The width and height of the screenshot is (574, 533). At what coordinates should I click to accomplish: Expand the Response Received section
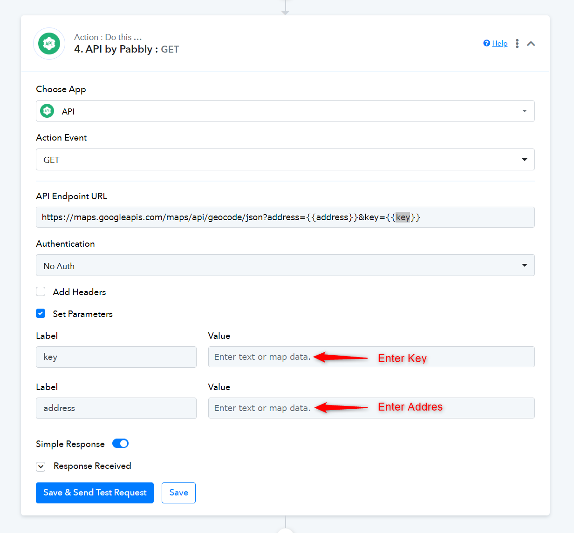(41, 466)
